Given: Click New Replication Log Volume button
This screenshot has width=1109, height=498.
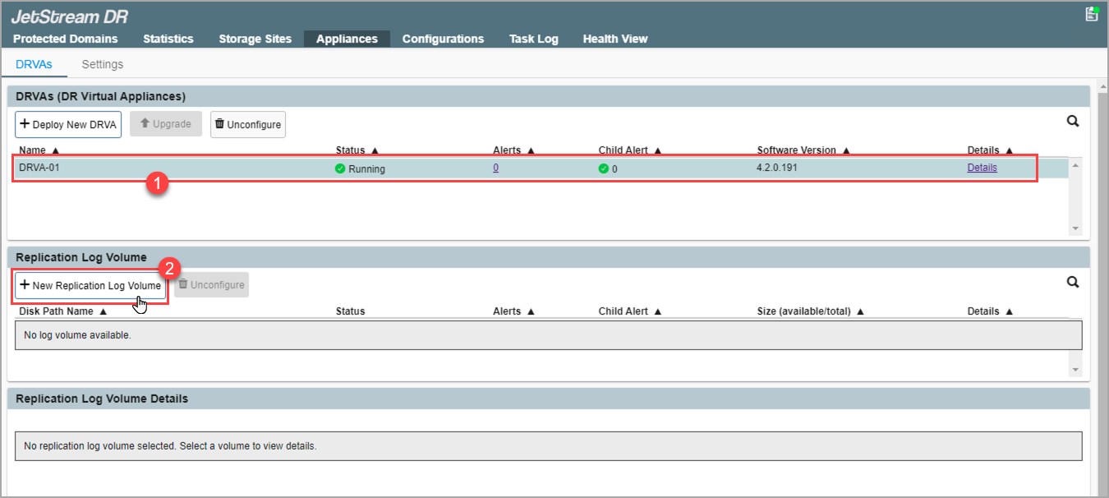Looking at the screenshot, I should pyautogui.click(x=90, y=285).
